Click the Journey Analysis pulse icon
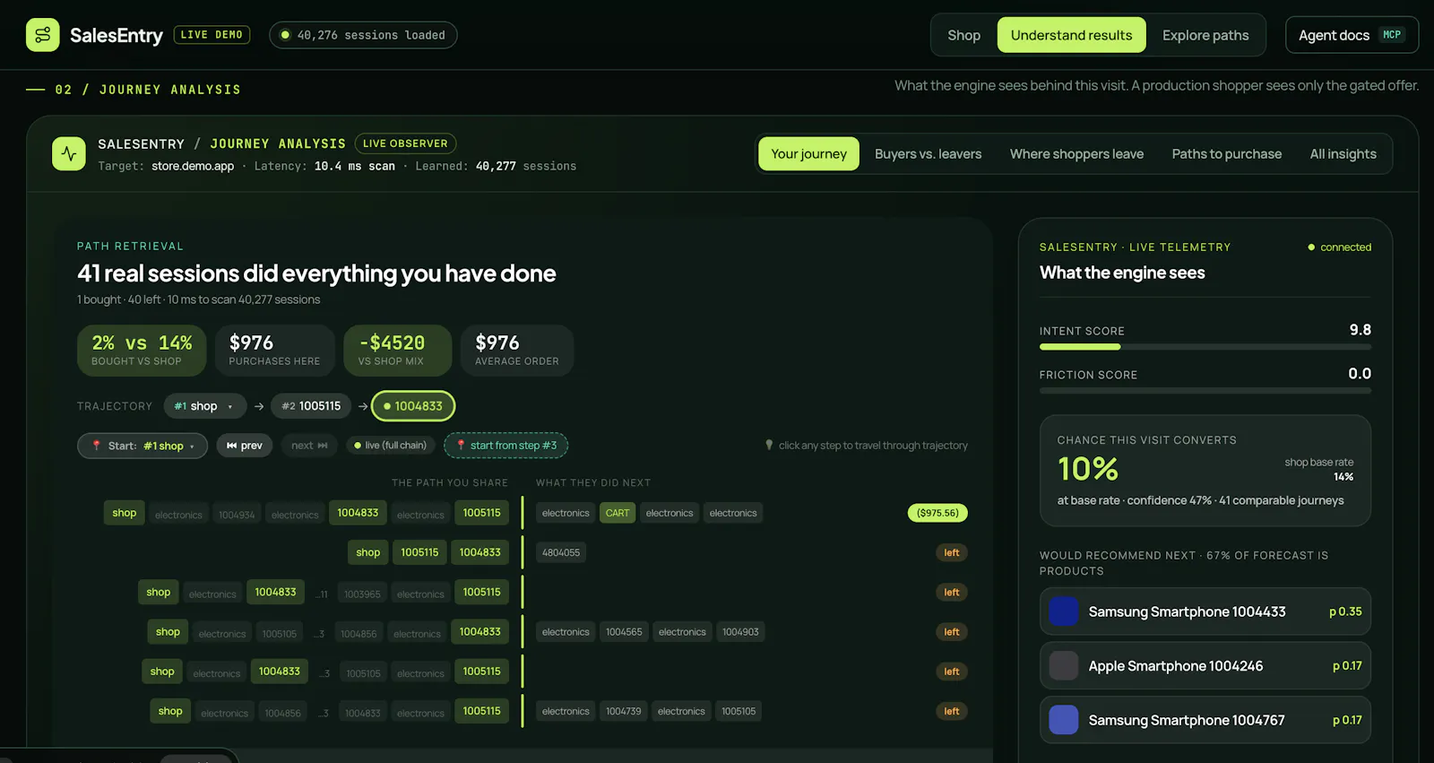 [x=69, y=154]
